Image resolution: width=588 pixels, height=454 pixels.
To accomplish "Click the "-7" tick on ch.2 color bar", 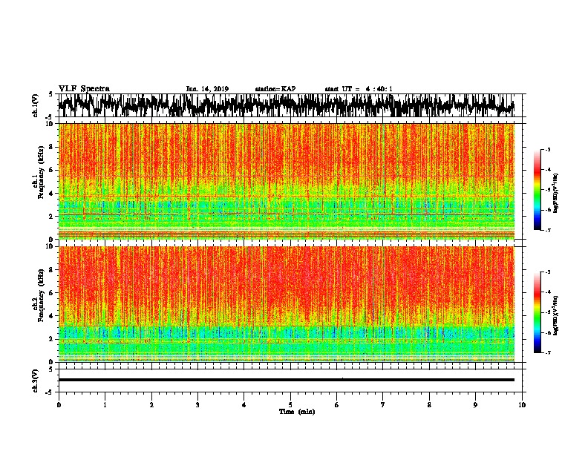I will [x=547, y=353].
